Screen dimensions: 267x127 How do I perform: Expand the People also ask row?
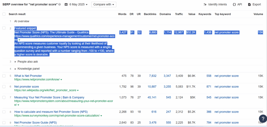coord(16,62)
